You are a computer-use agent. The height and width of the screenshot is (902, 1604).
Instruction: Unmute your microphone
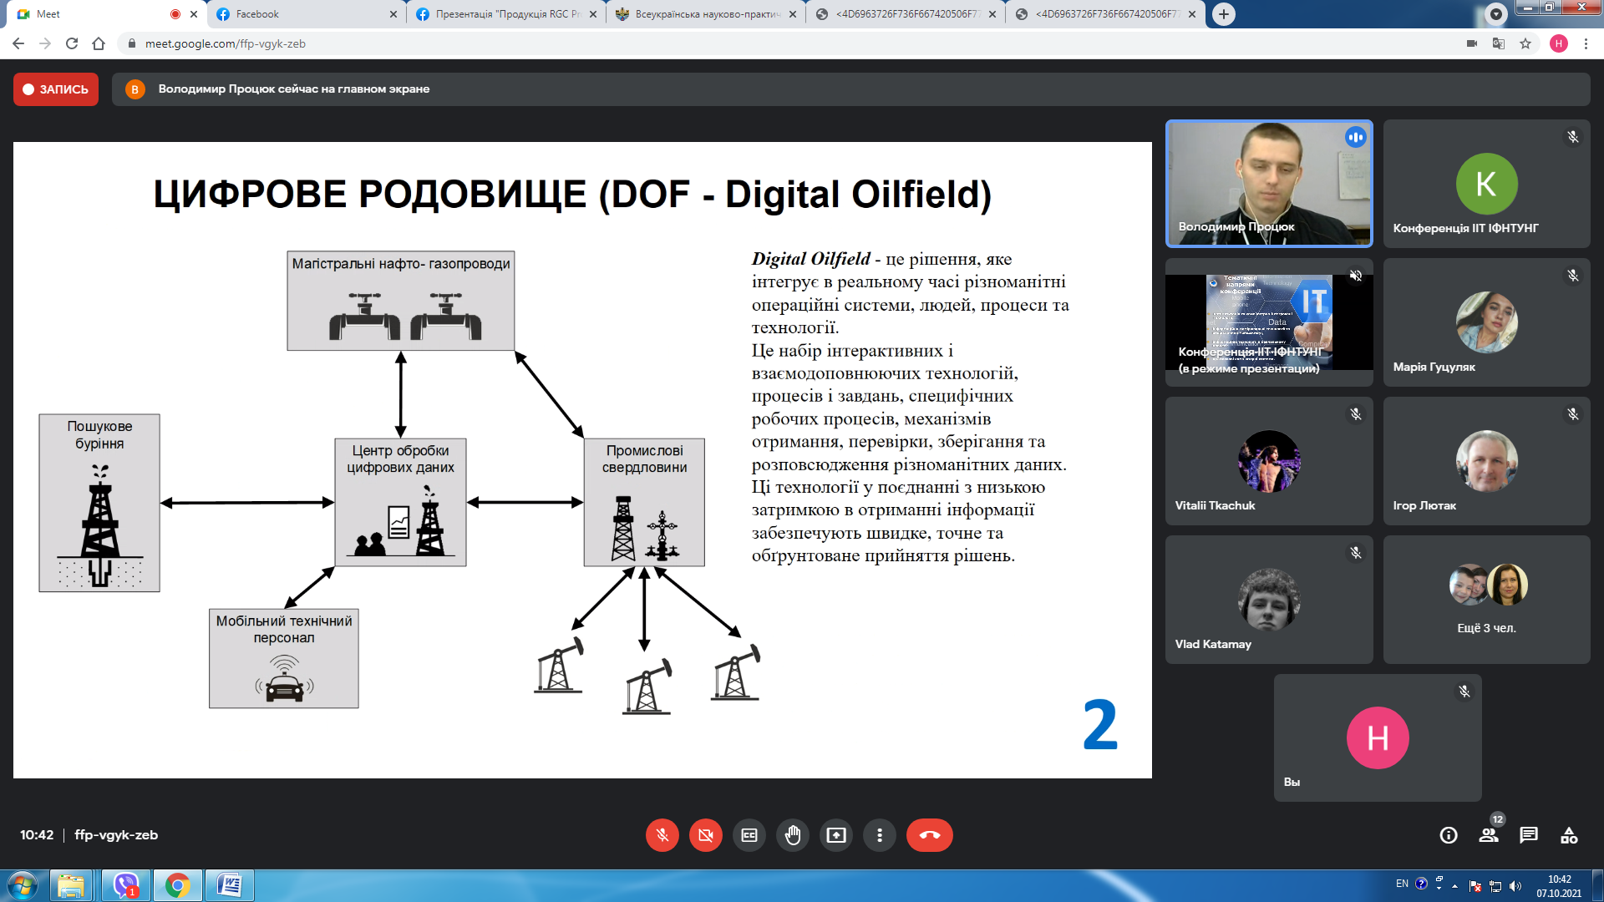point(662,835)
